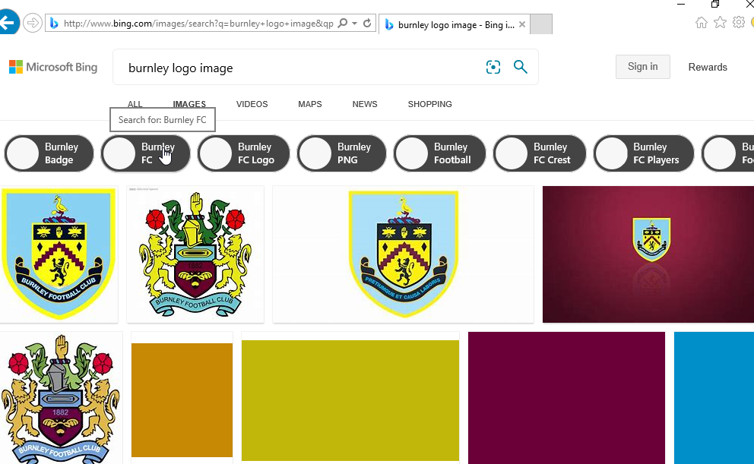This screenshot has width=754, height=464.
Task: Click the browser forward arrow button
Action: 32,23
